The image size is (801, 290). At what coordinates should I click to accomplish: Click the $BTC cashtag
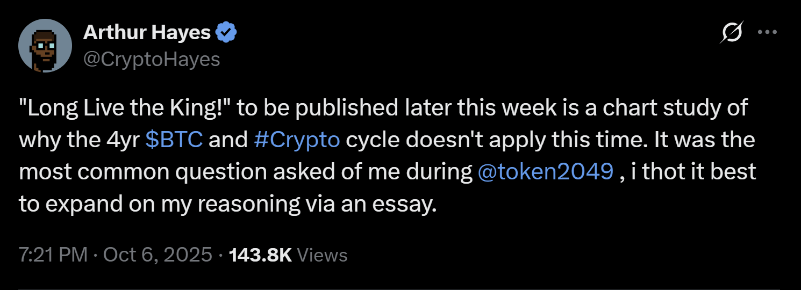click(174, 140)
